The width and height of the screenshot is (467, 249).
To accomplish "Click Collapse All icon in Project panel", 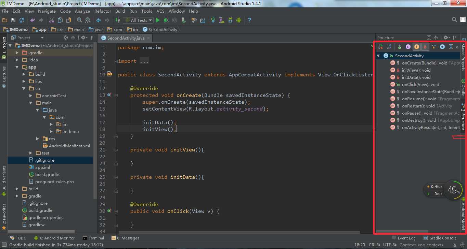I will coord(73,38).
